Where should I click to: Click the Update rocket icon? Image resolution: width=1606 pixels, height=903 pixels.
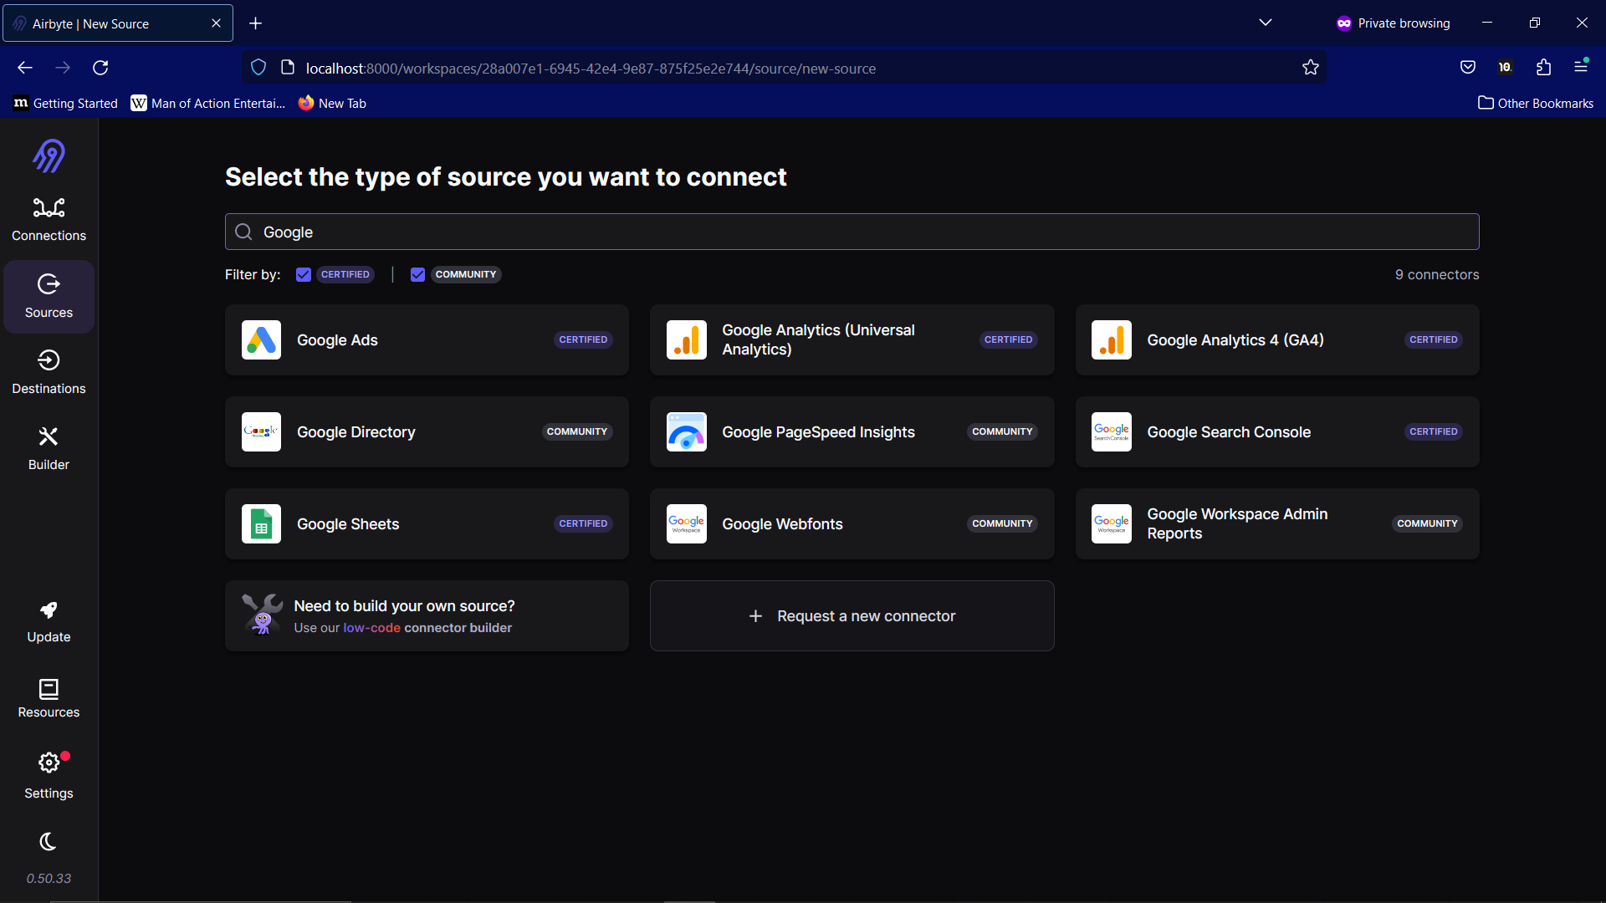coord(49,610)
